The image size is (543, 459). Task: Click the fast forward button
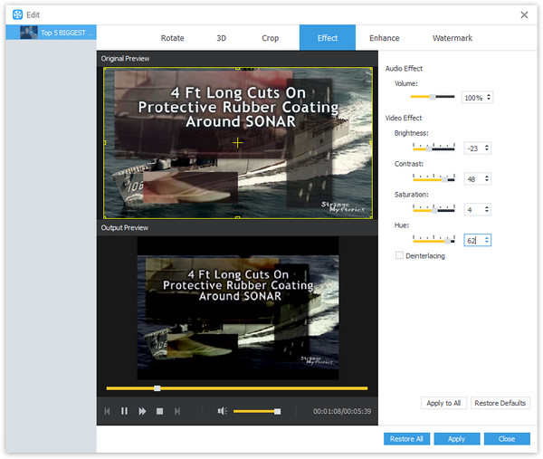click(x=142, y=411)
